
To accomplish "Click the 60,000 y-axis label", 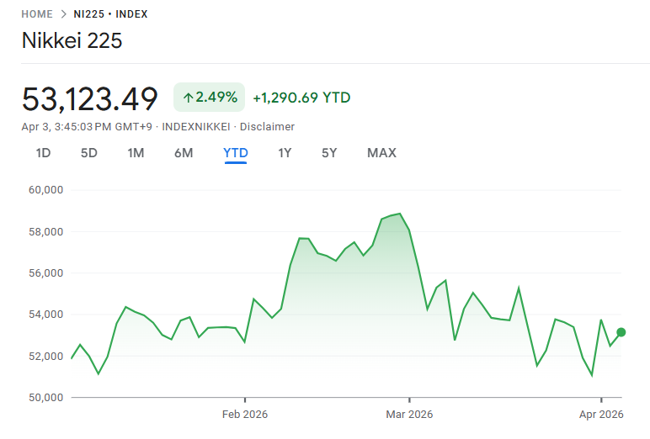I will click(45, 190).
